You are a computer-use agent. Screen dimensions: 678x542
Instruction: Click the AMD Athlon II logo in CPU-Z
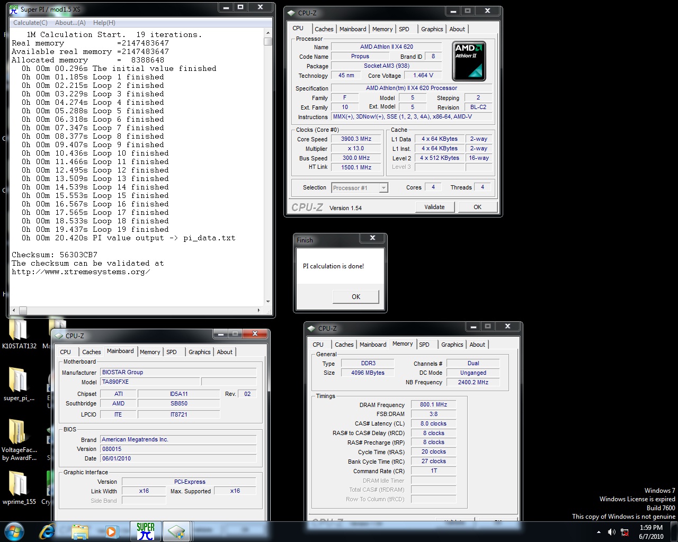pos(469,61)
